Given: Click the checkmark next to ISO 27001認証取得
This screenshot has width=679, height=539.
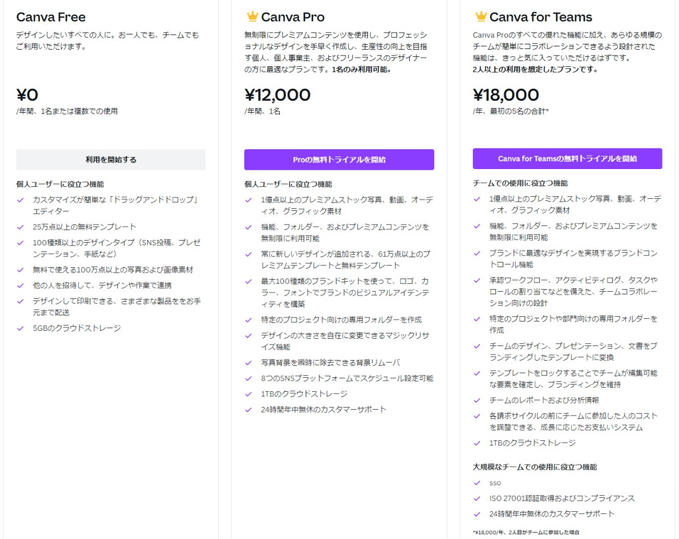Looking at the screenshot, I should click(477, 499).
